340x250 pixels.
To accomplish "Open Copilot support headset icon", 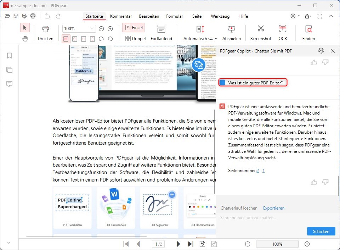I will coord(321,51).
